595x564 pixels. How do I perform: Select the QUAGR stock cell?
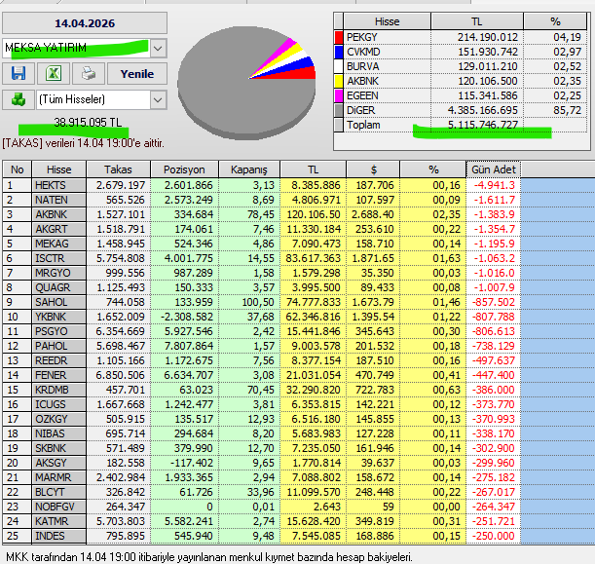[58, 287]
